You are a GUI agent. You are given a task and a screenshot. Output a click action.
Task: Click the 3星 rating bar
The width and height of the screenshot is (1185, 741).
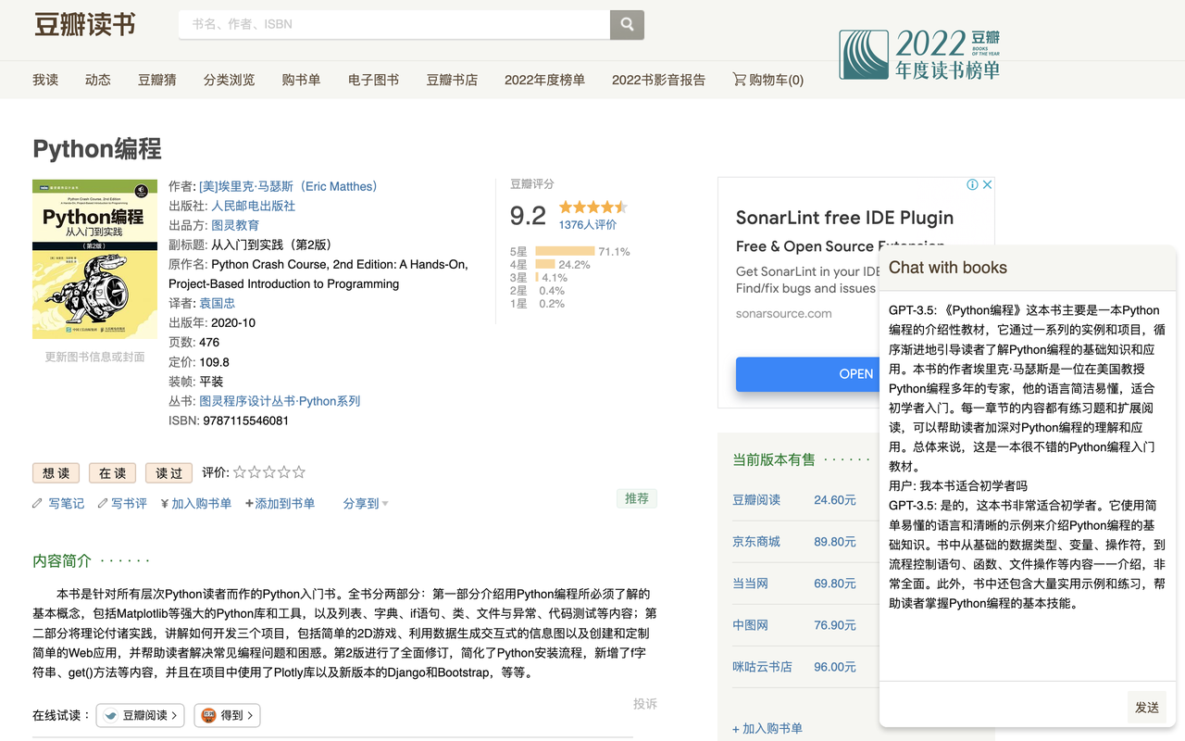(537, 277)
